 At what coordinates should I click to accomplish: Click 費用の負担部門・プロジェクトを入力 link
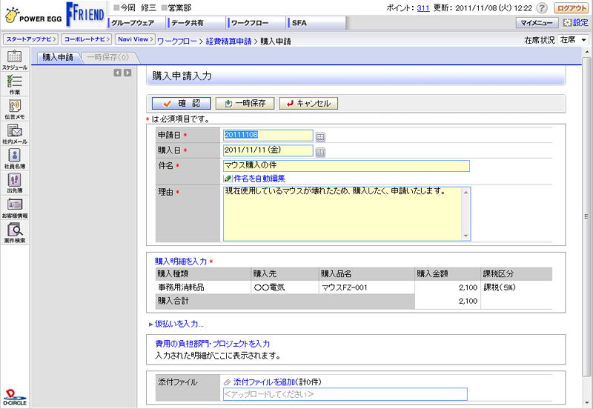pyautogui.click(x=213, y=344)
